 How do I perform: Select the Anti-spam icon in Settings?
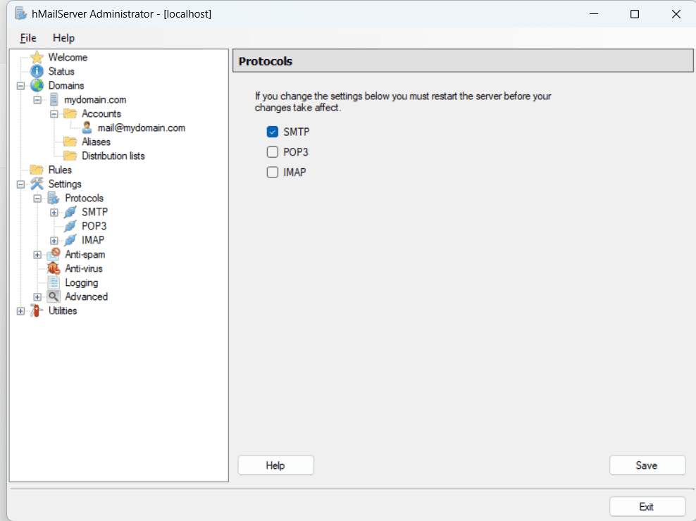click(53, 254)
